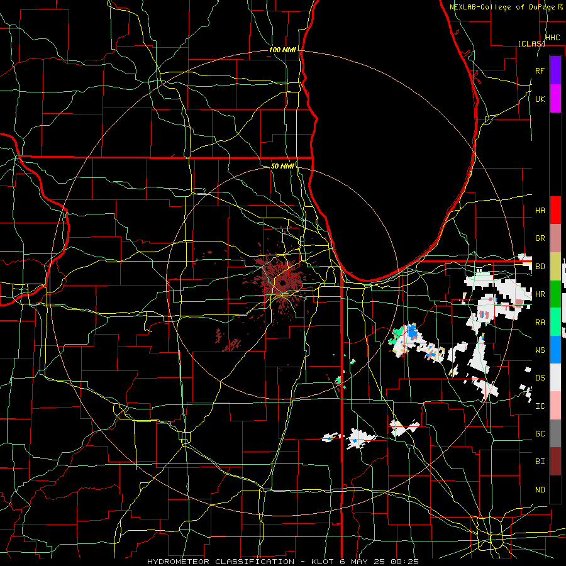Viewport: 566px width, 566px height.
Task: Click the DS legend label
Action: click(x=540, y=378)
